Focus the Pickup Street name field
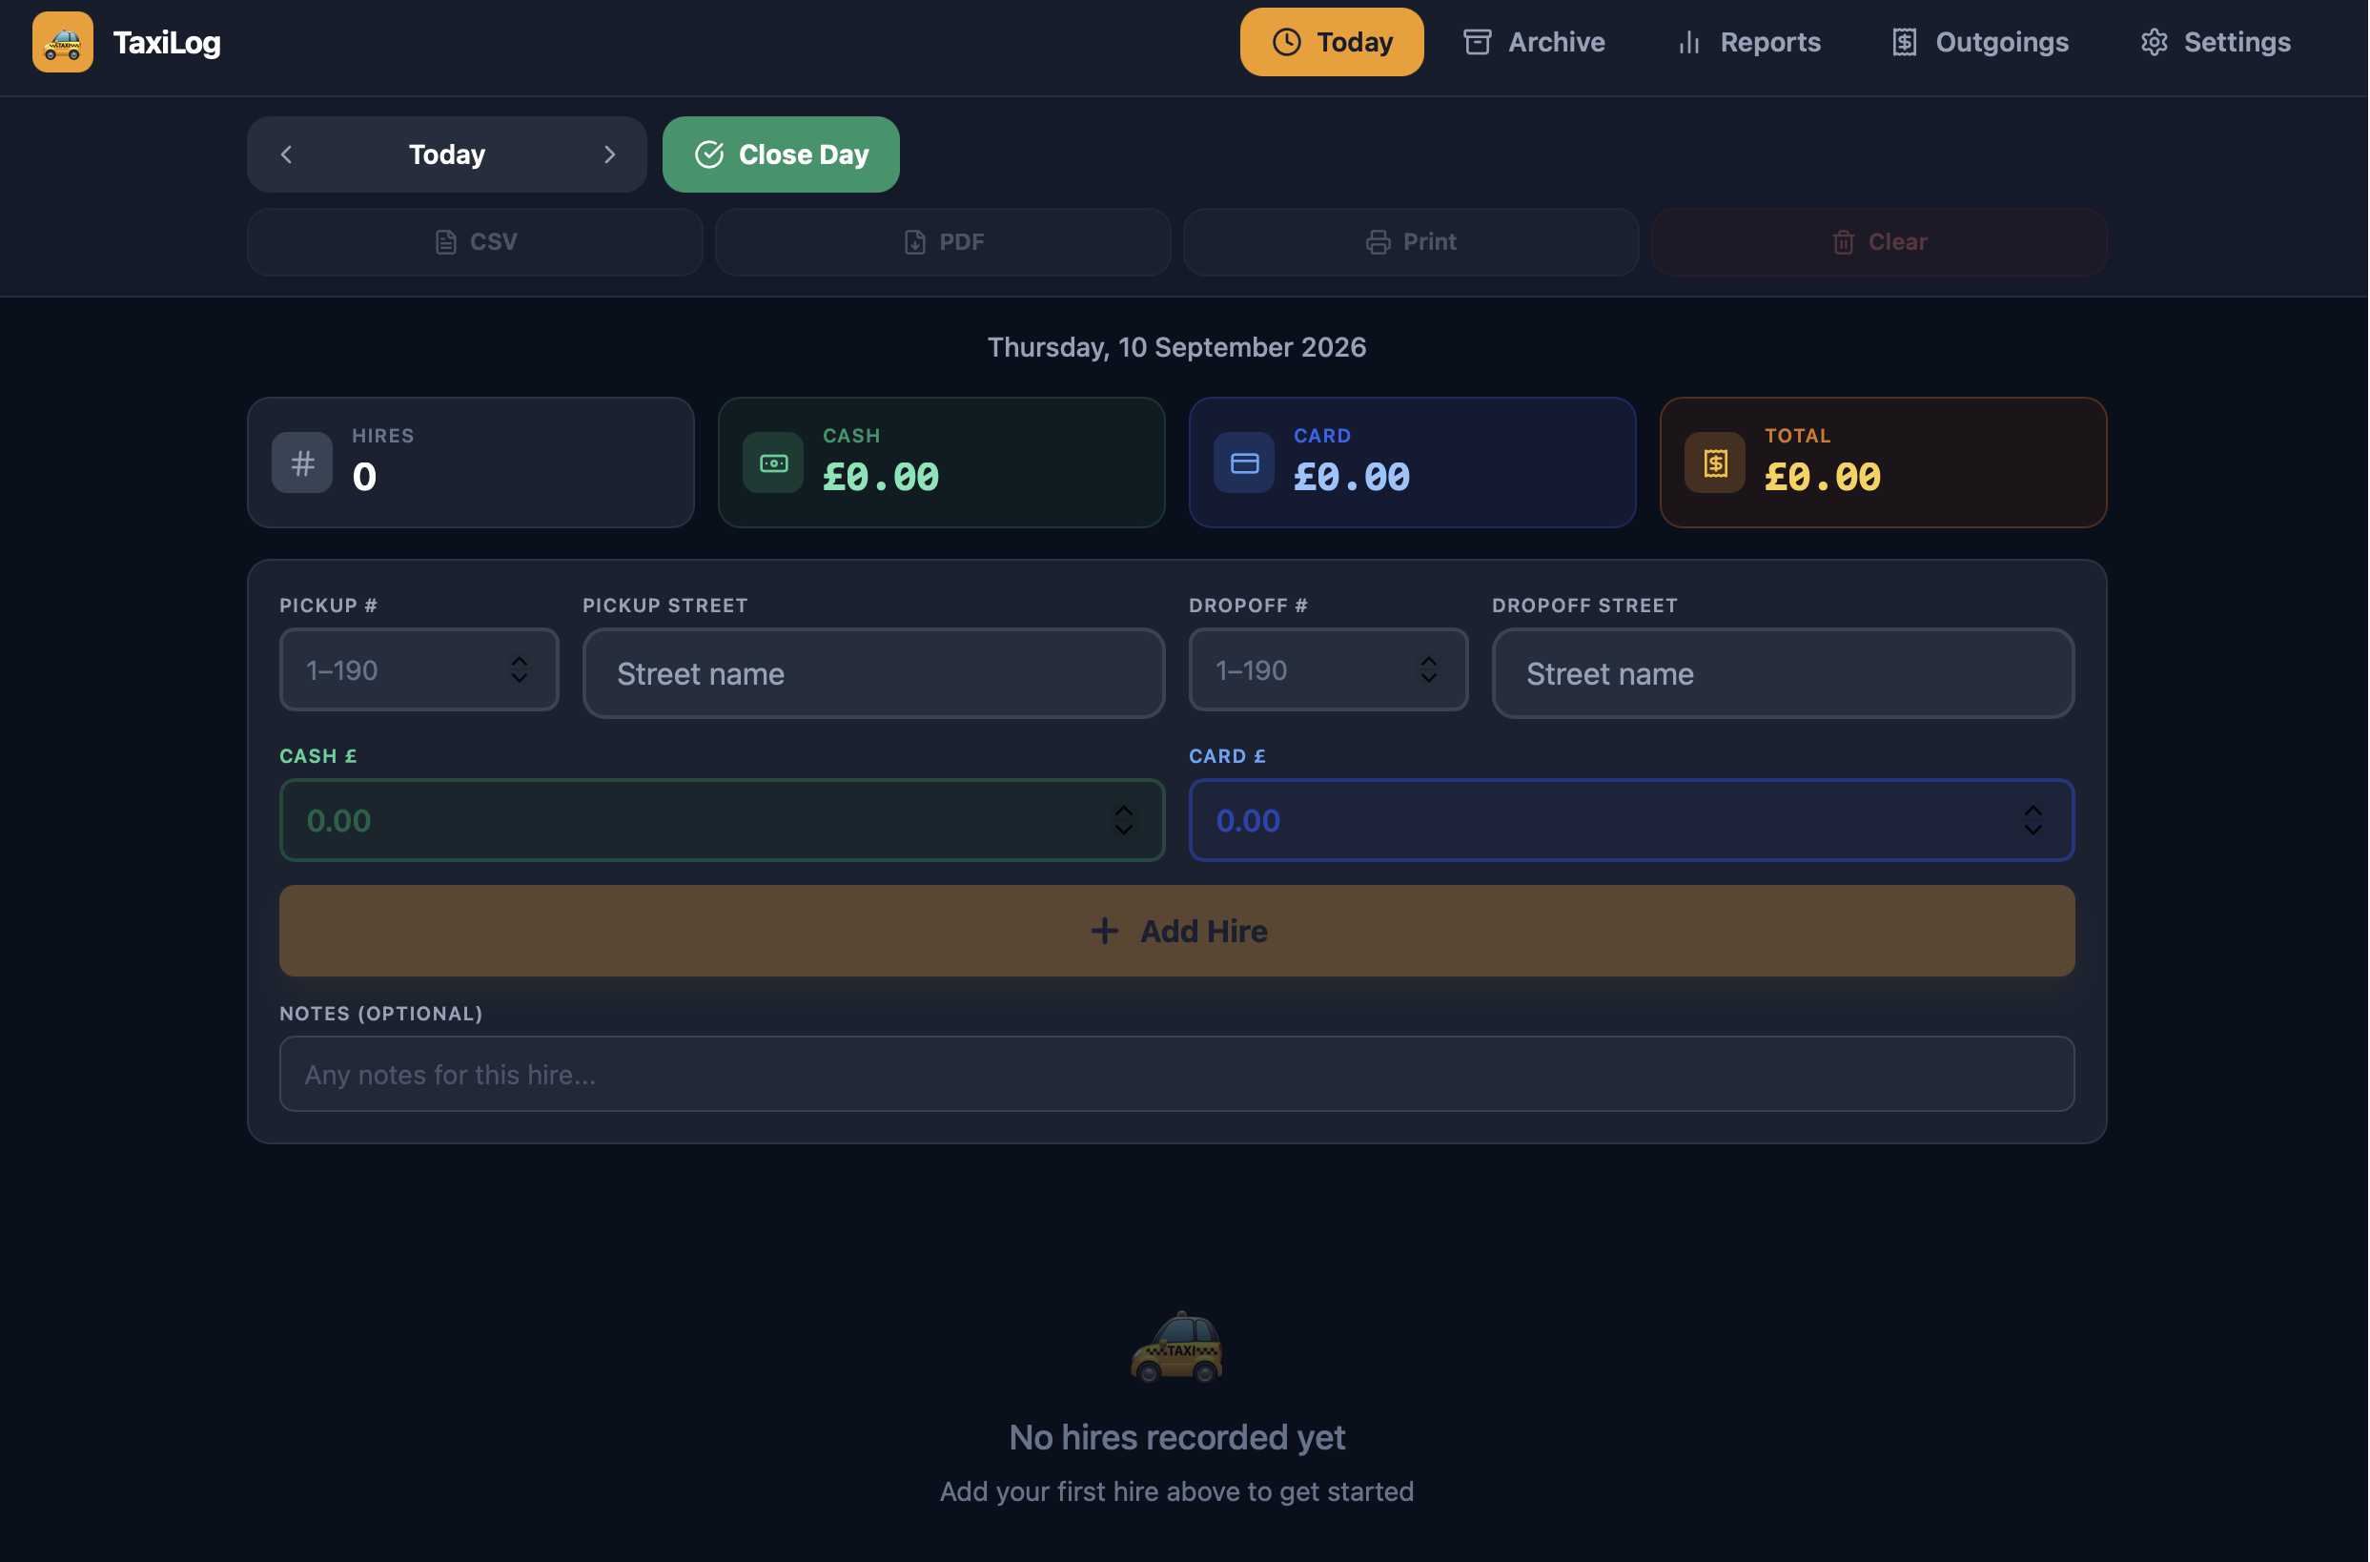The image size is (2370, 1562). (x=874, y=673)
